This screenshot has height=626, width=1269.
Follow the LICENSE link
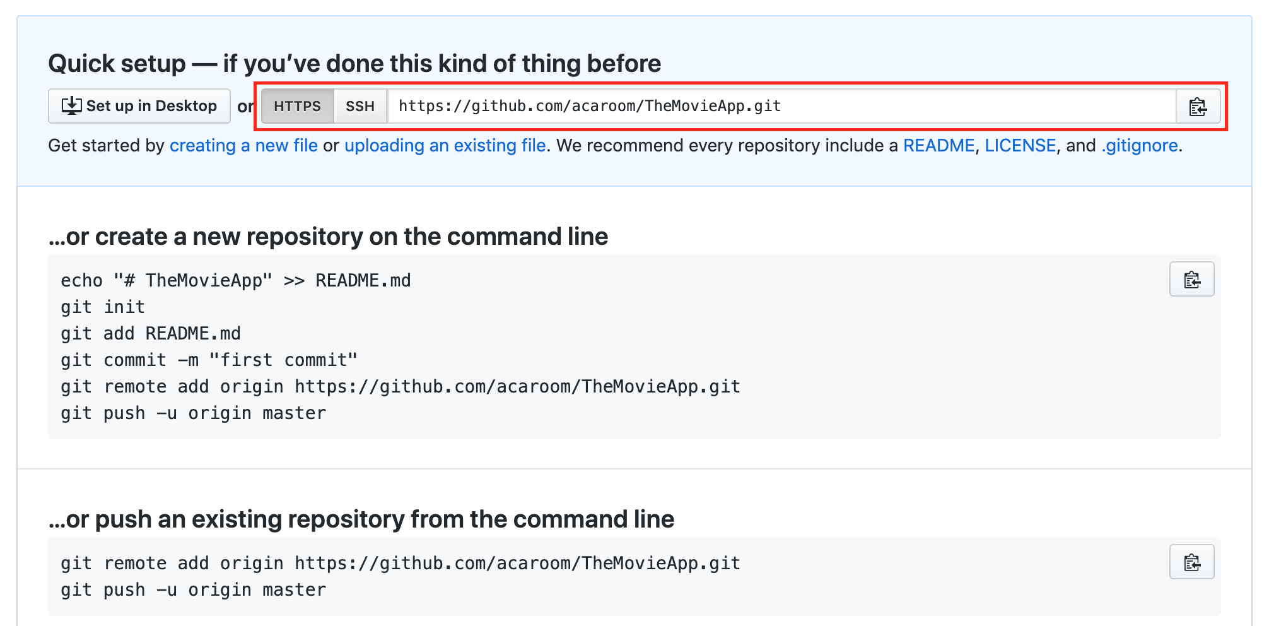click(1020, 146)
